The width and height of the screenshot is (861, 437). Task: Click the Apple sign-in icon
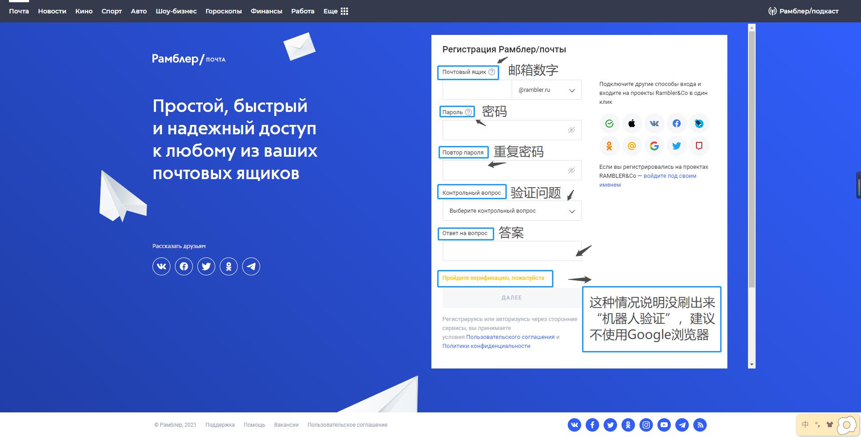point(631,124)
